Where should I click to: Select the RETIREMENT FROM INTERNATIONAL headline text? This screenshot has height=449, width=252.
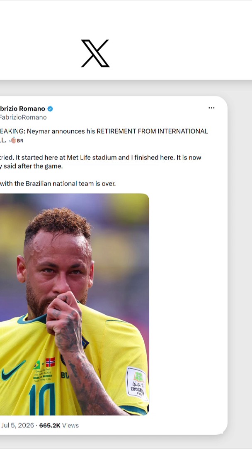(152, 131)
